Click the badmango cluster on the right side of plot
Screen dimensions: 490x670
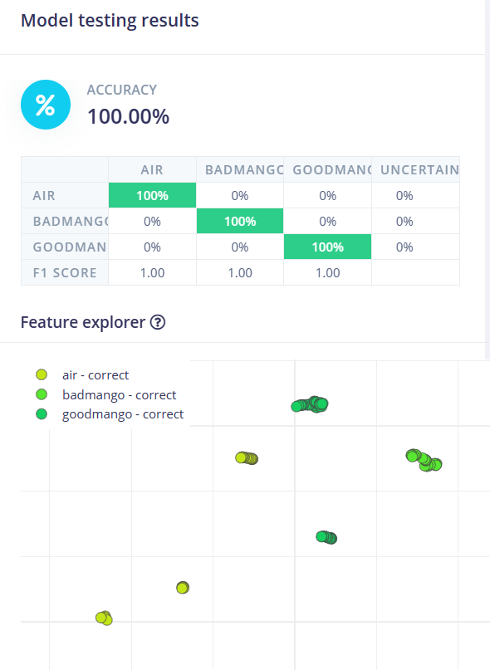pos(424,460)
